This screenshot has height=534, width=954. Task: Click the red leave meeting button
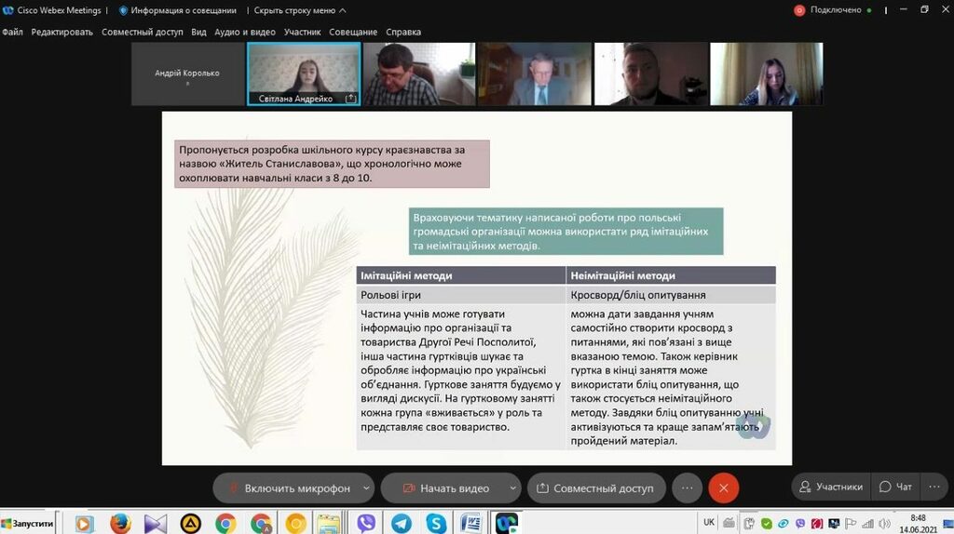coord(723,487)
